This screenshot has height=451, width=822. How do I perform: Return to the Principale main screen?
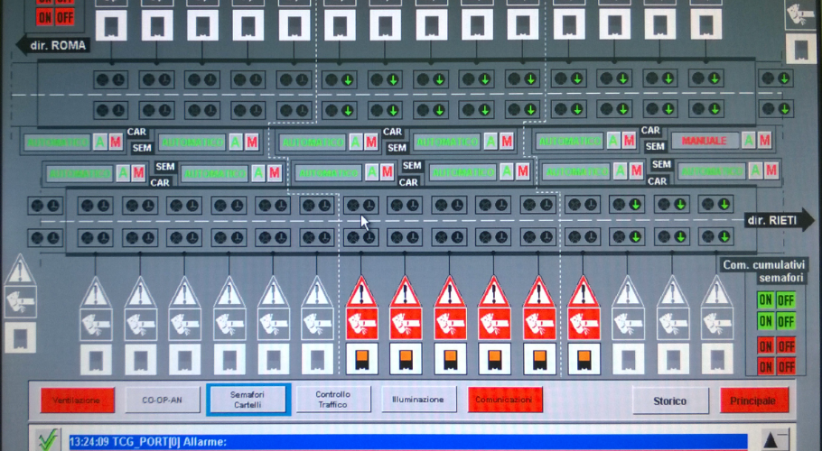coord(754,400)
